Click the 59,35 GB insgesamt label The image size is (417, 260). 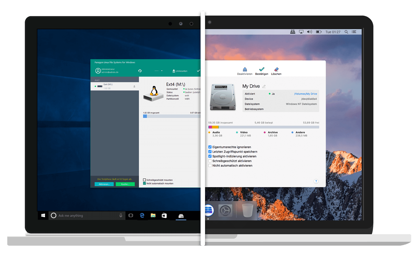(221, 123)
